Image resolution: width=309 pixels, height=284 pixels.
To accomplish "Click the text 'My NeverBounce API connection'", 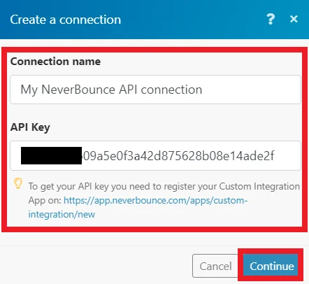I will tap(111, 90).
